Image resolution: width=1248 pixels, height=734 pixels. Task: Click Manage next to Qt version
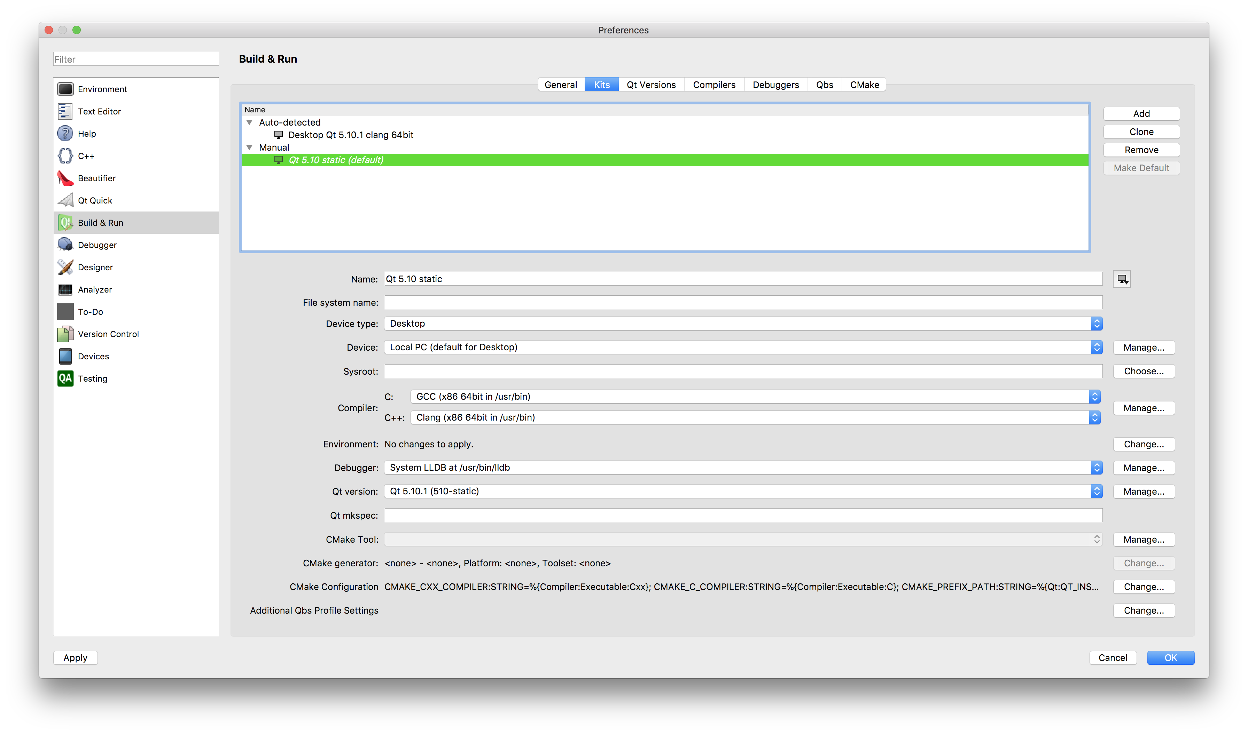[1144, 492]
